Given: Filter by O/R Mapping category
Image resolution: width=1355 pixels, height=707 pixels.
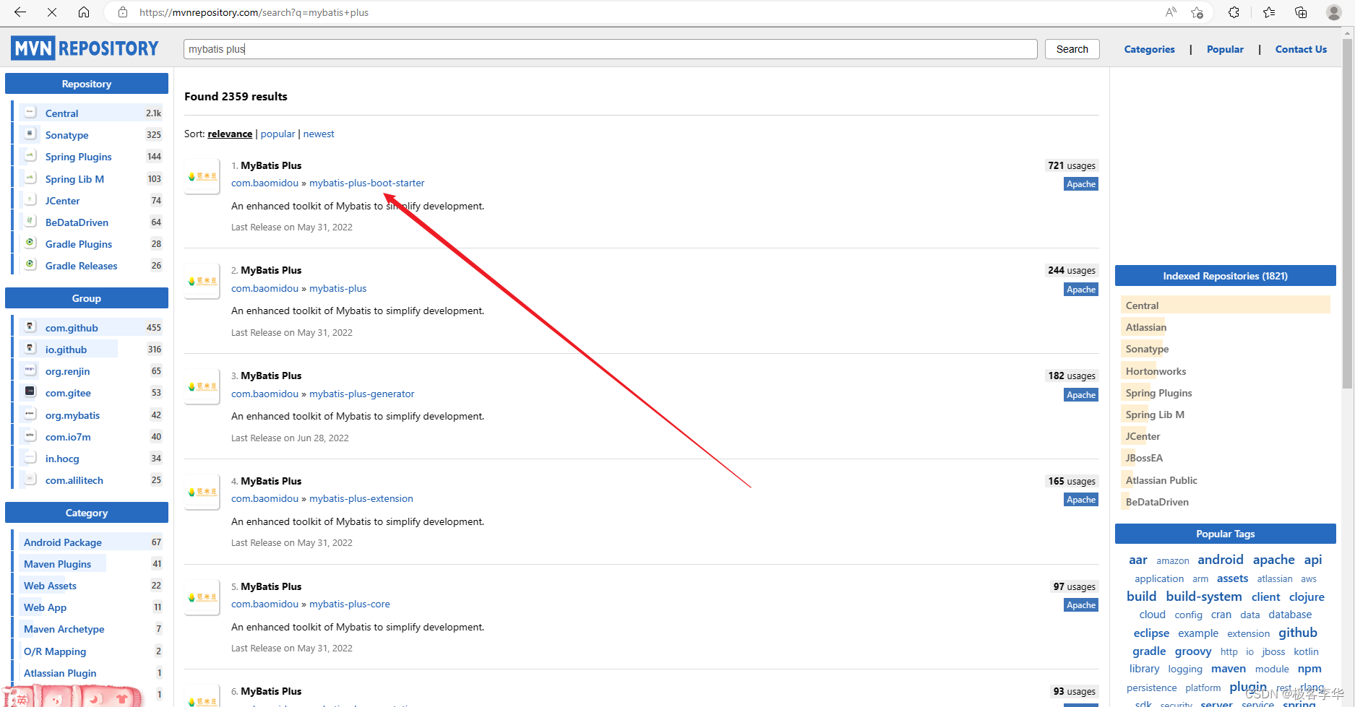Looking at the screenshot, I should [55, 651].
